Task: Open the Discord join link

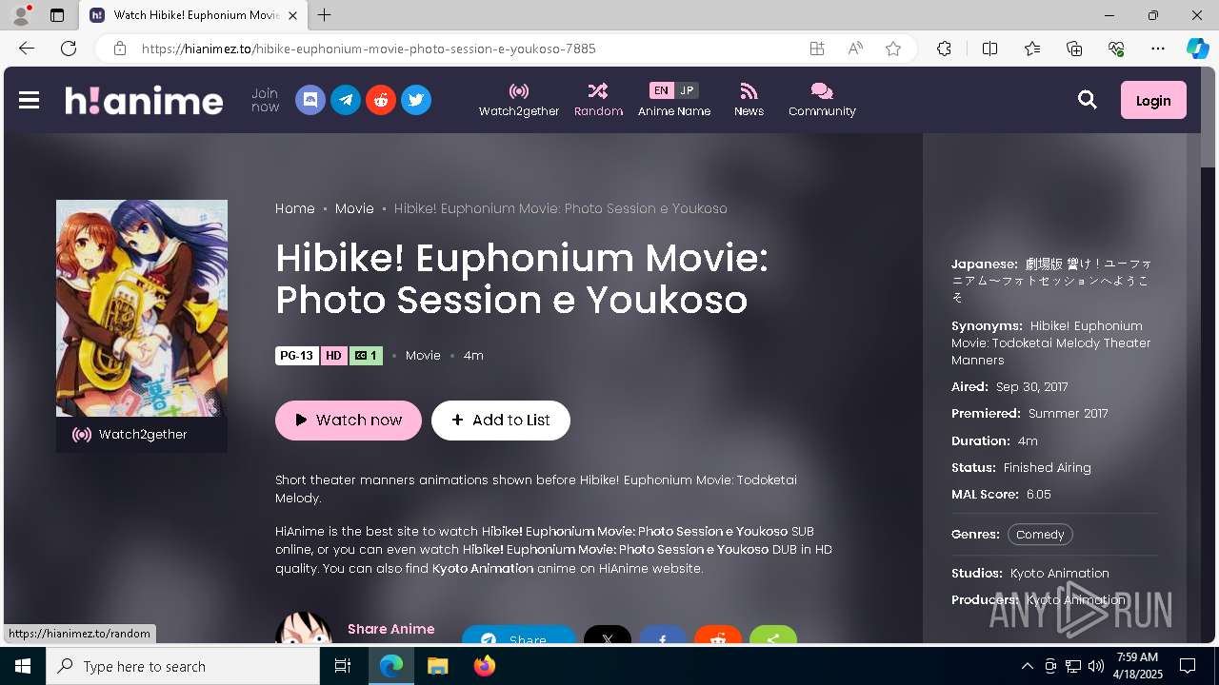Action: (310, 100)
